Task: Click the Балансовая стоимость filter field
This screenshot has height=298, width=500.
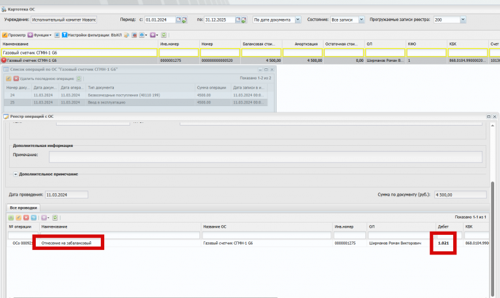Action: pos(261,53)
